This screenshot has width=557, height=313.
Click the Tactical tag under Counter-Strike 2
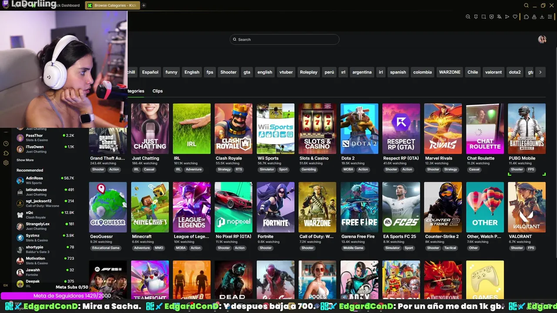(x=450, y=248)
